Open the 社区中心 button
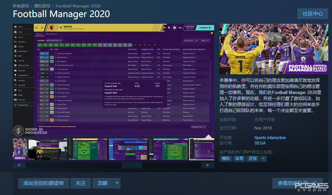 [313, 14]
